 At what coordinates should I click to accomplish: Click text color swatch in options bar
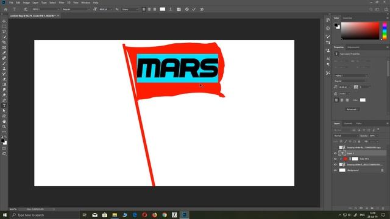tap(163, 9)
